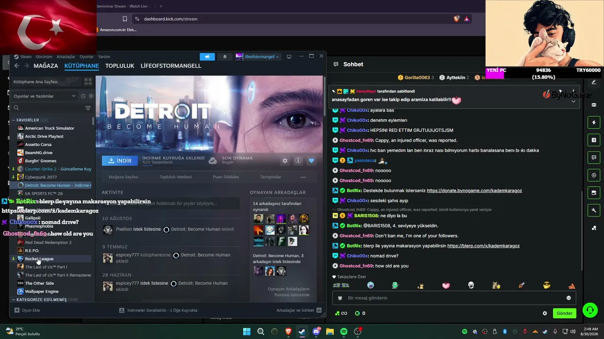The width and height of the screenshot is (604, 339).
Task: Open Steam announcements megaphone button
Action: tap(207, 56)
